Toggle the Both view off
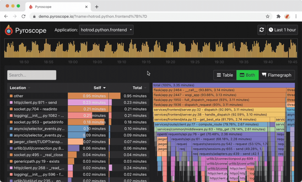Image resolution: width=302 pixels, height=182 pixels. 247,75
